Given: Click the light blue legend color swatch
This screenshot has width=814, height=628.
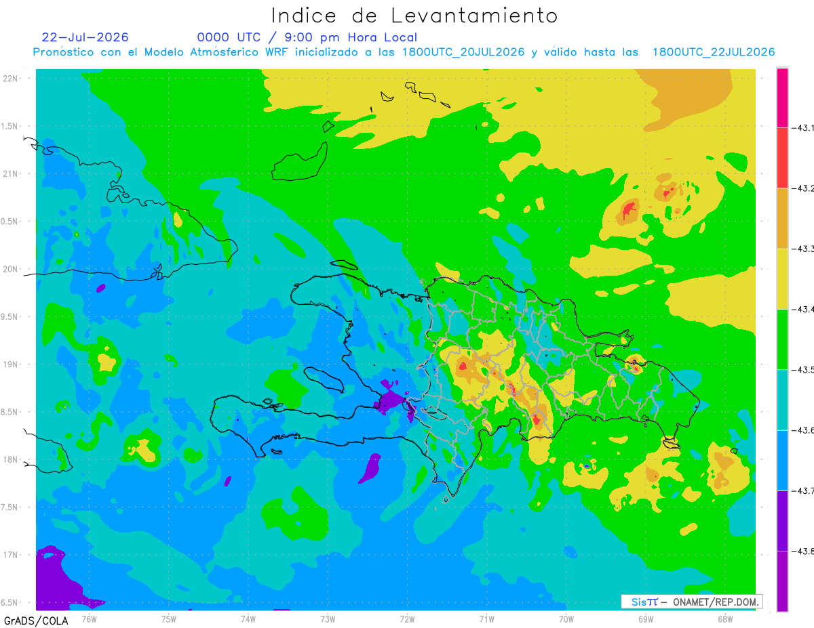Looking at the screenshot, I should click(x=782, y=460).
